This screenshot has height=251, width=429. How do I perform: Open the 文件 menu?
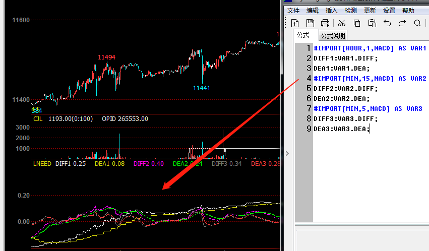(293, 10)
